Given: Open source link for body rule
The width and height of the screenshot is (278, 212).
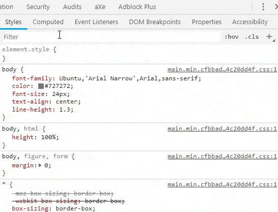Looking at the screenshot, I should click(222, 69).
